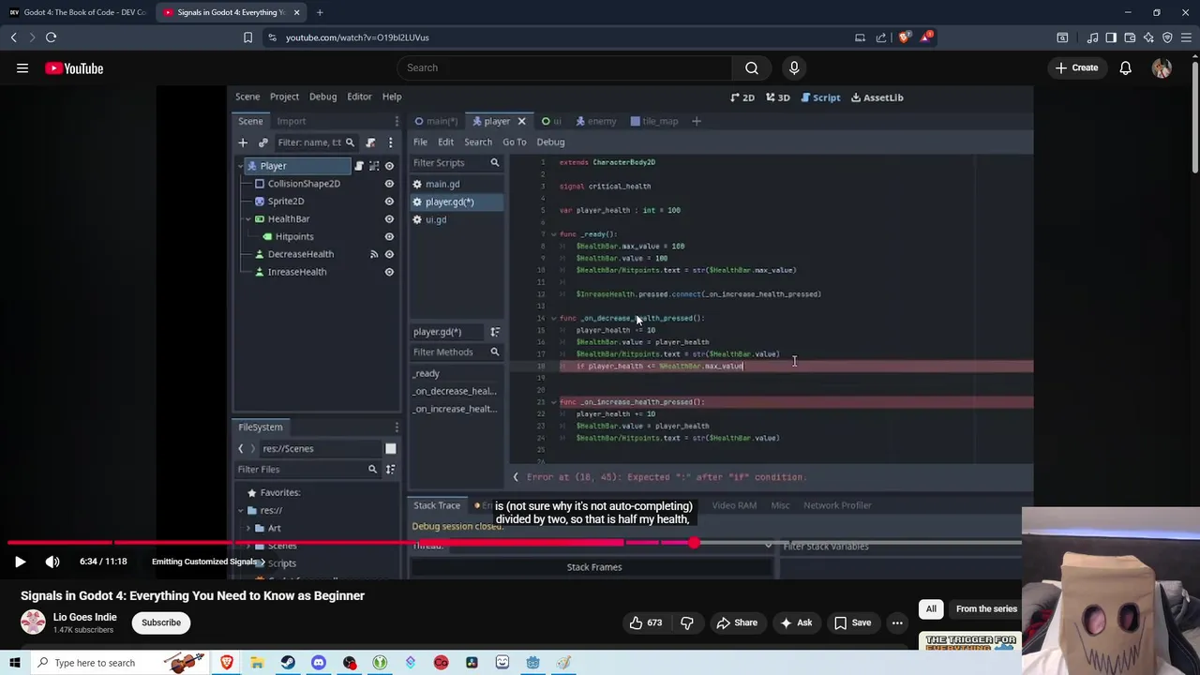Share the page from the address bar

[x=881, y=37]
